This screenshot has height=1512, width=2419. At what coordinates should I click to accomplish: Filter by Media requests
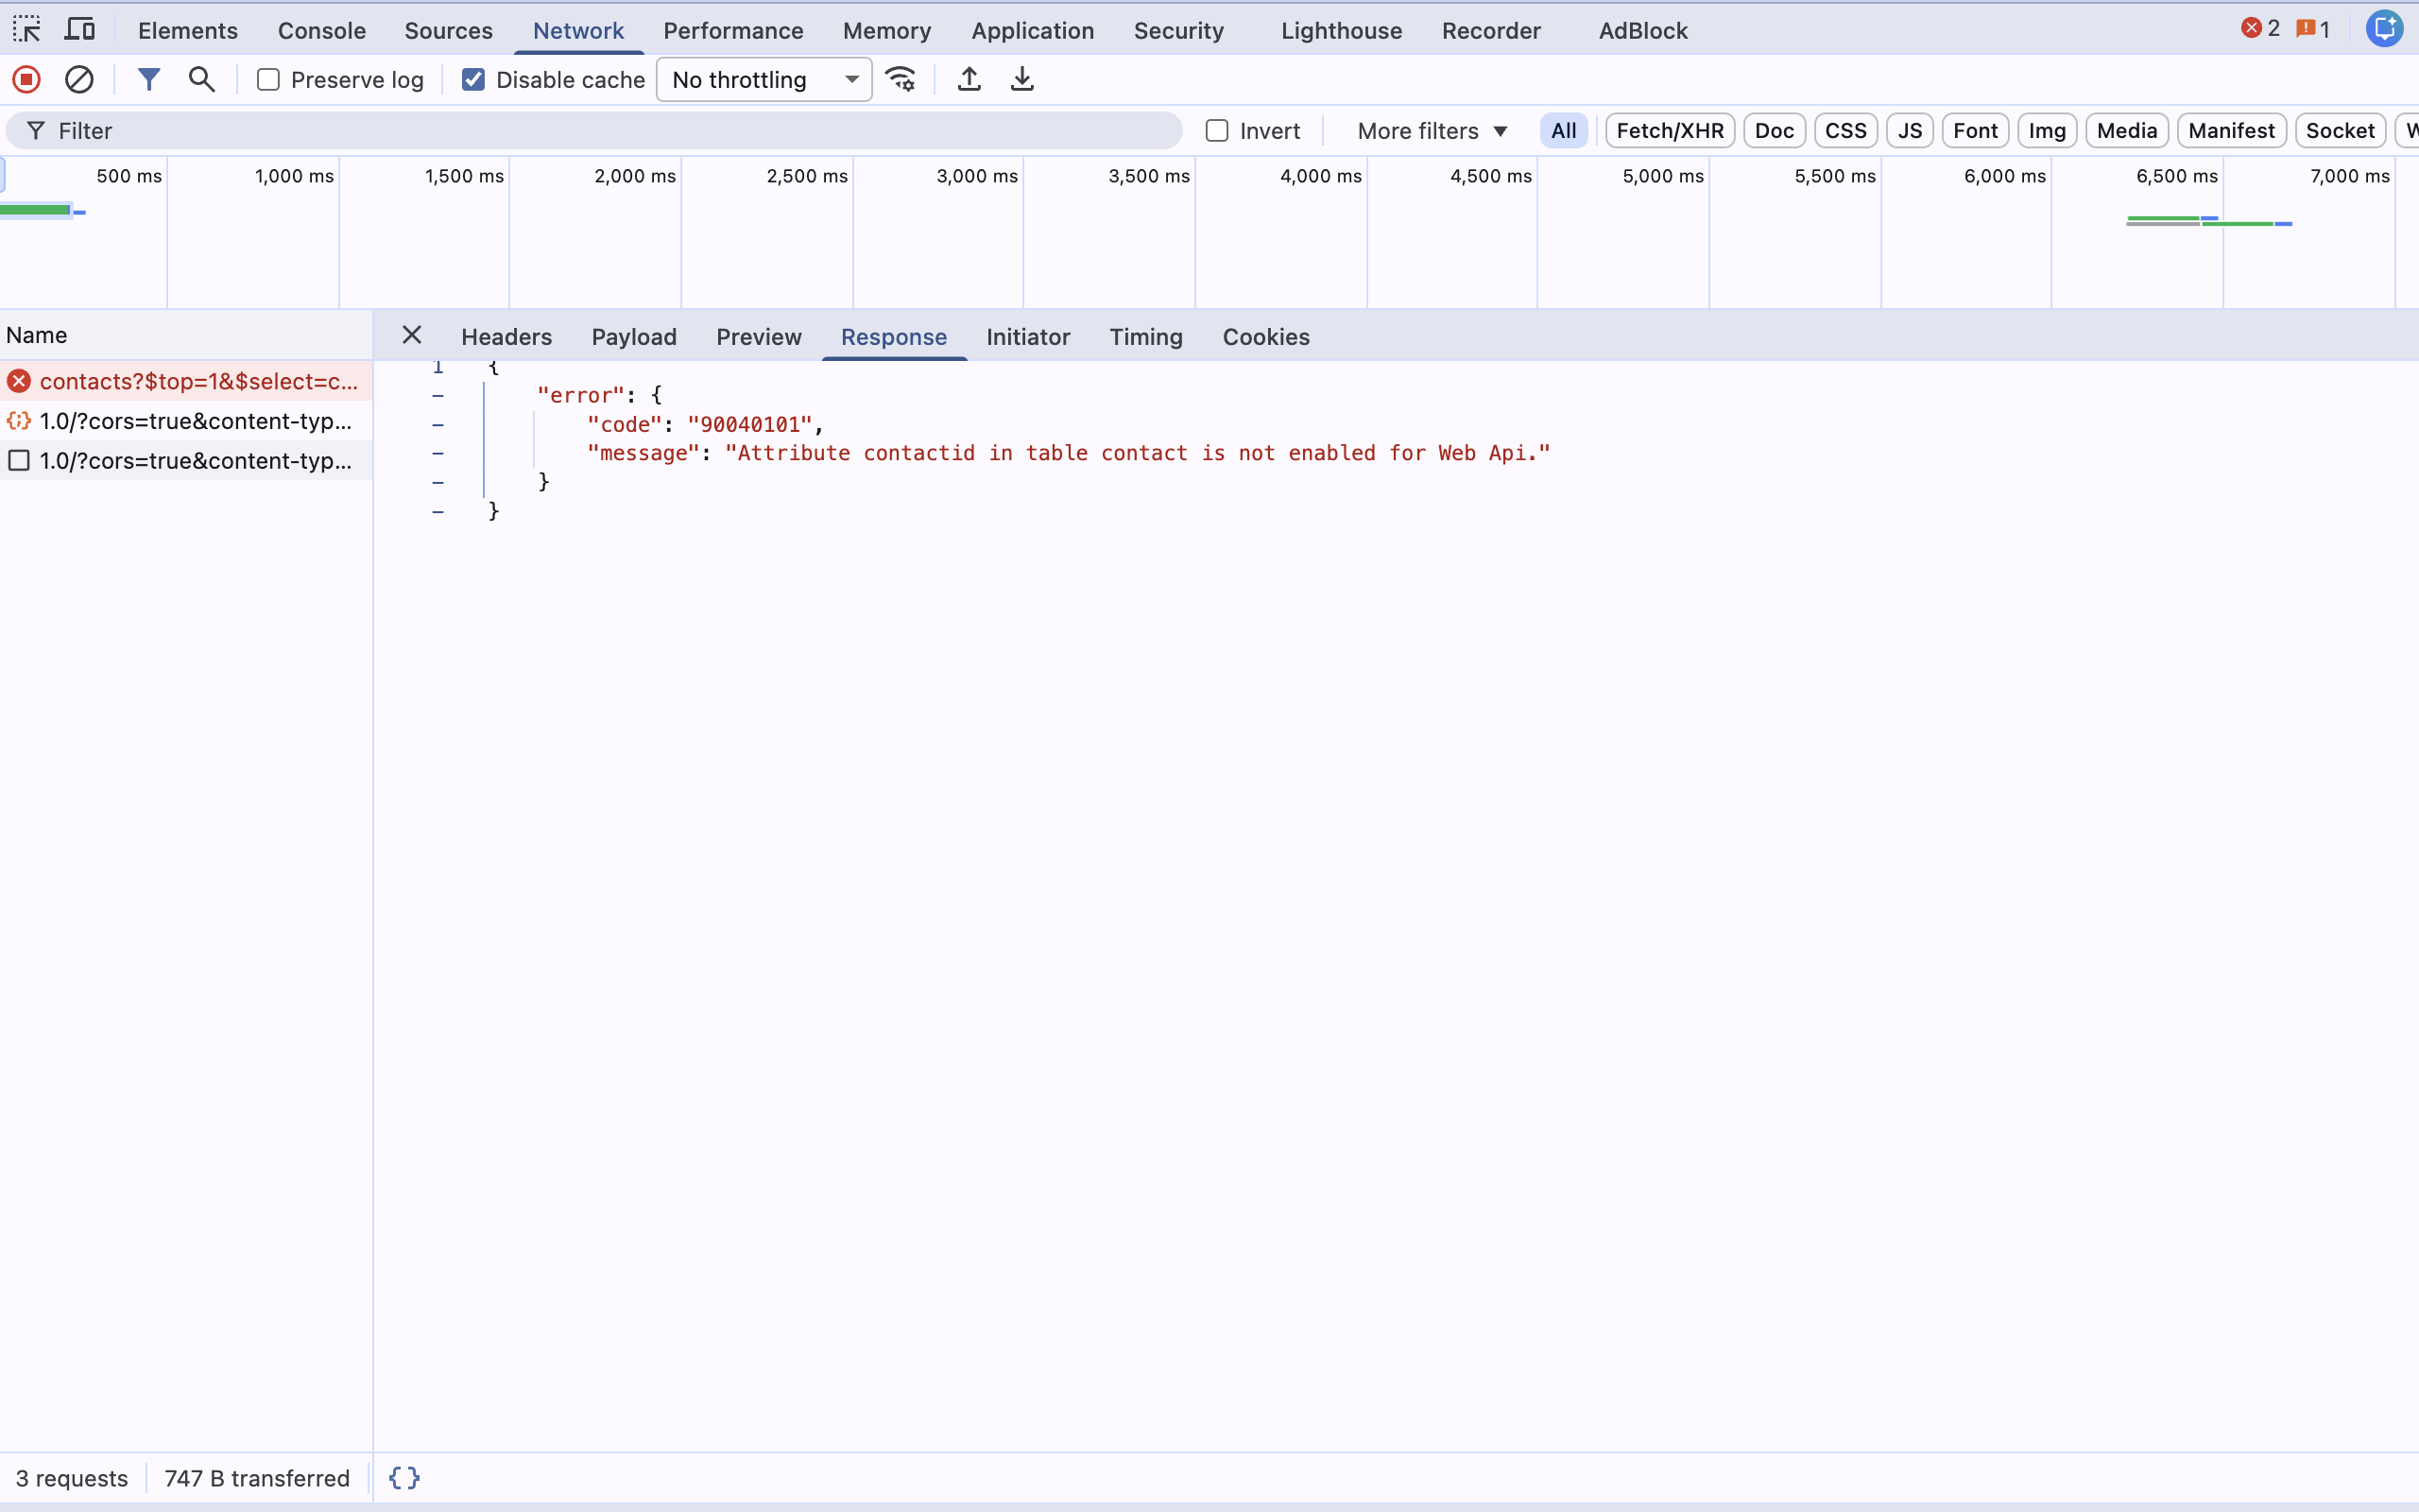2126,131
